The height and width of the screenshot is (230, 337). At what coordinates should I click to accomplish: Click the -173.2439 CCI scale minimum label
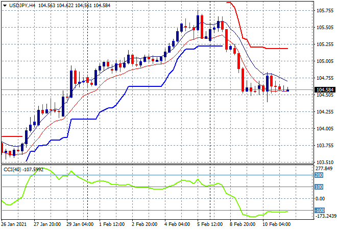(x=325, y=216)
